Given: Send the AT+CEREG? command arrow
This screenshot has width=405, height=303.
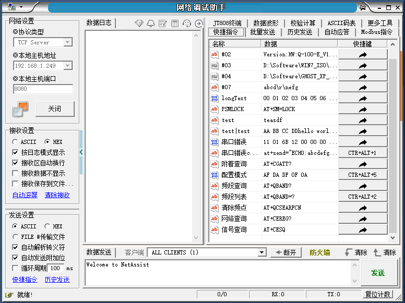Looking at the screenshot, I should pyautogui.click(x=363, y=219).
